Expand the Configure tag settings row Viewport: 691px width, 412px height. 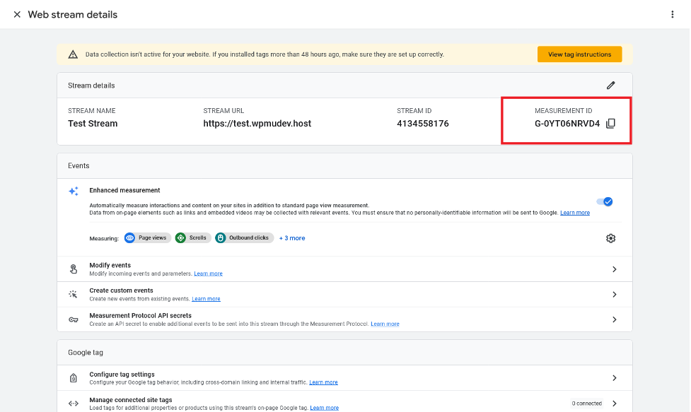[x=614, y=378]
